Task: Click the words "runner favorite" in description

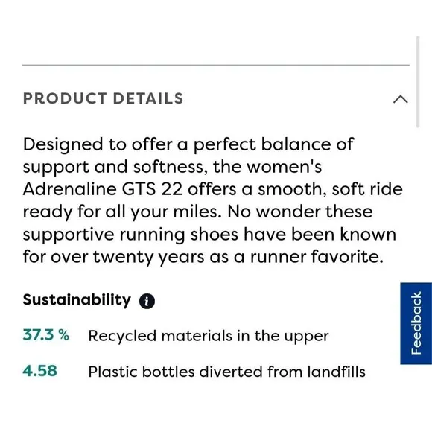Action: [317, 256]
